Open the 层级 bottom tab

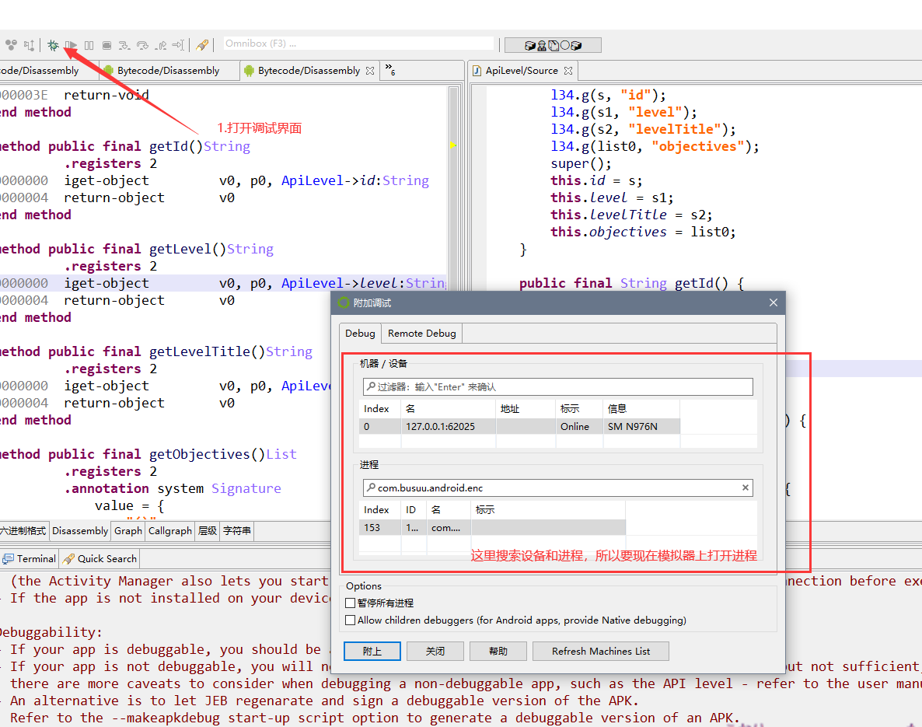click(207, 530)
